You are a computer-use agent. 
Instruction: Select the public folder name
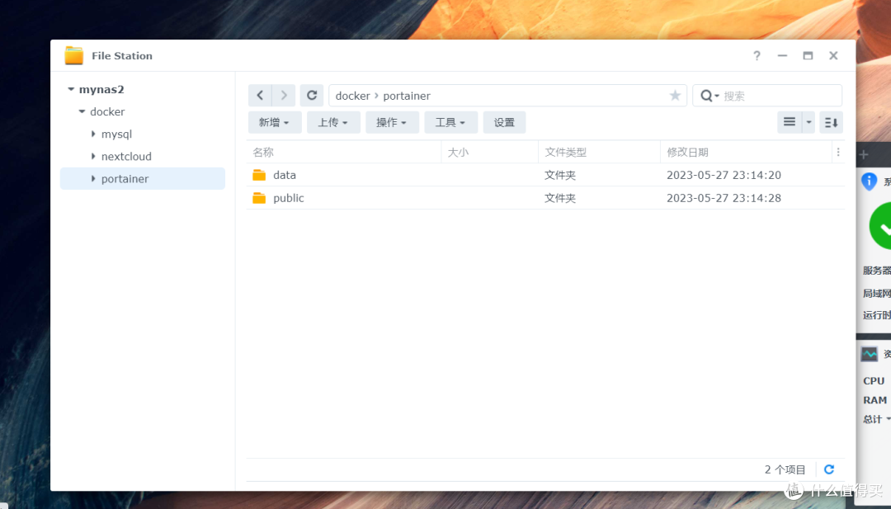(x=289, y=198)
